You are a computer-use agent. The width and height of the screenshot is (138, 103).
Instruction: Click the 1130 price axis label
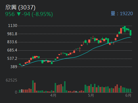[13, 25]
